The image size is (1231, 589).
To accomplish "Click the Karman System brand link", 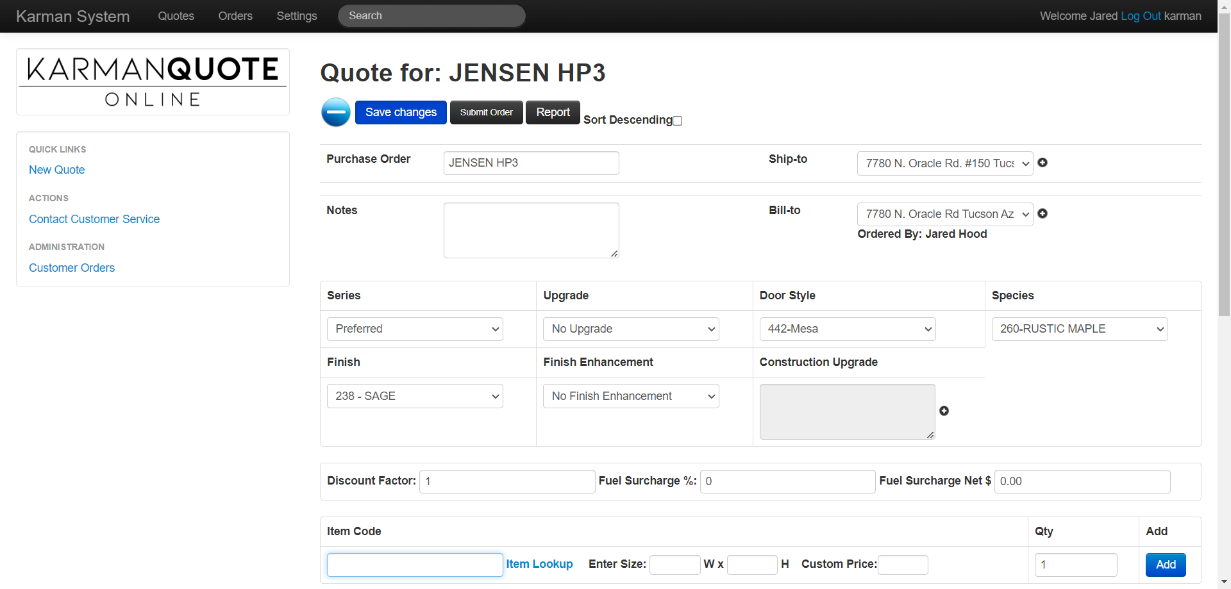I will 73,16.
